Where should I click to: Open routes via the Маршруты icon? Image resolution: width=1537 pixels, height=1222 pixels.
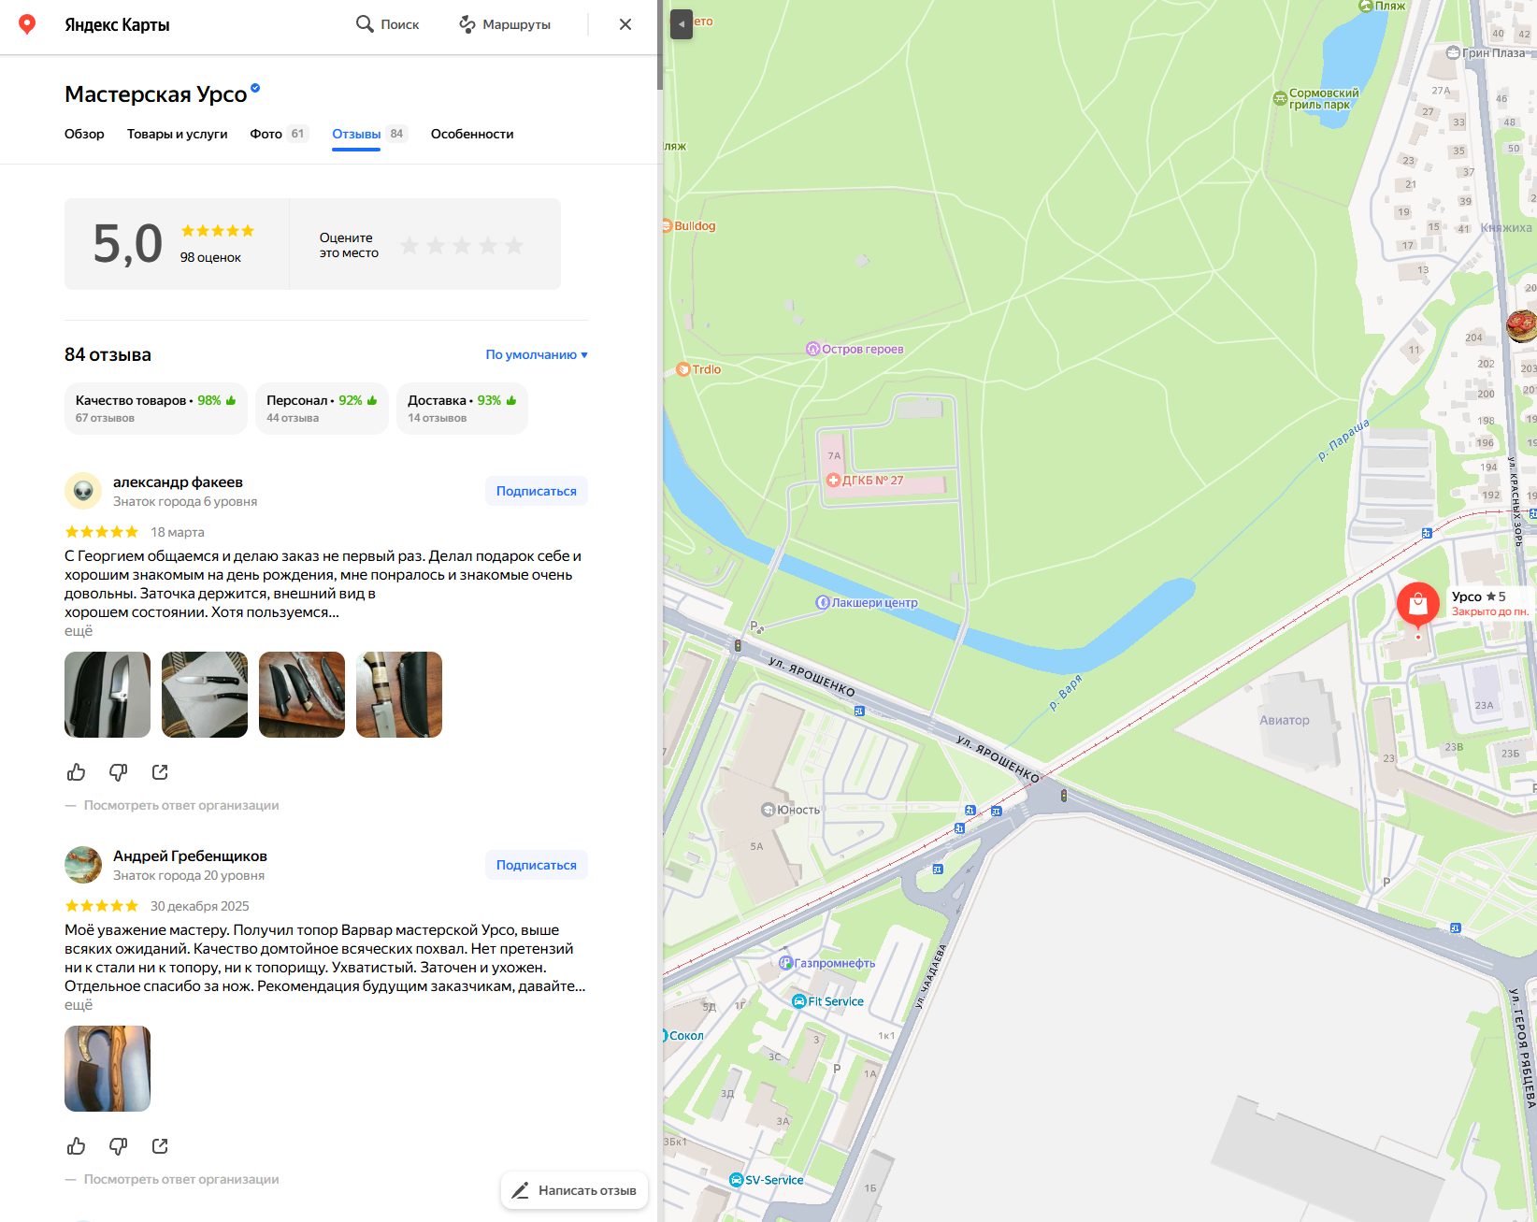pos(467,24)
